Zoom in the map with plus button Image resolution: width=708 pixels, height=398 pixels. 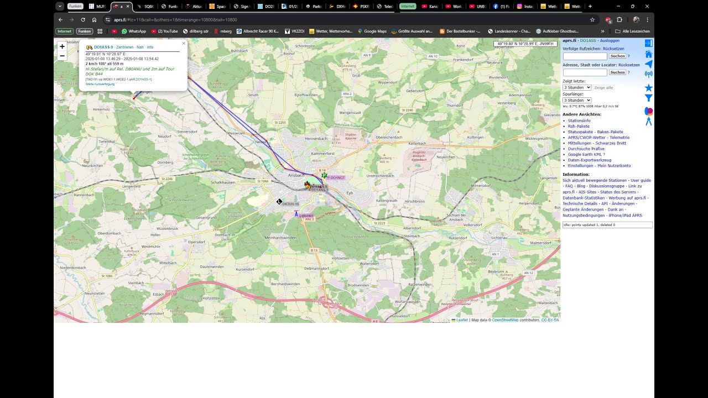coord(62,46)
